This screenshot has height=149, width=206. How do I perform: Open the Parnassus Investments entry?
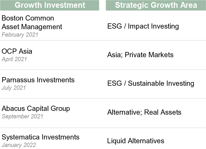pos(38,80)
